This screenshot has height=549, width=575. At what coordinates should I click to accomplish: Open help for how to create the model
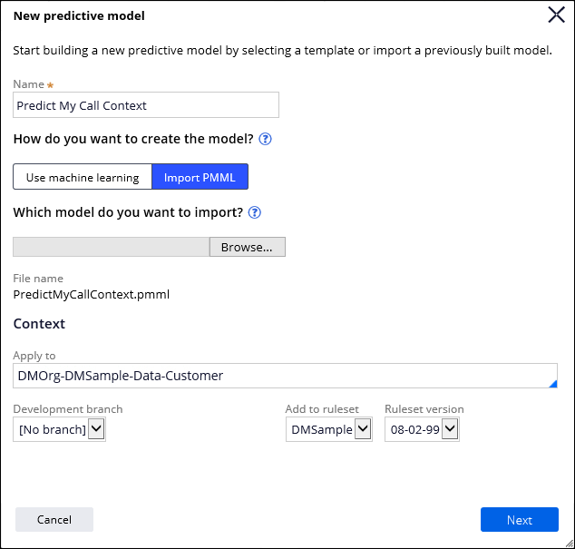click(x=265, y=140)
